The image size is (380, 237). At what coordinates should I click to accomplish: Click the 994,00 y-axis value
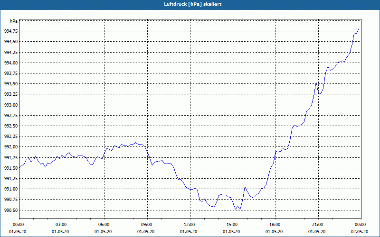pyautogui.click(x=11, y=63)
